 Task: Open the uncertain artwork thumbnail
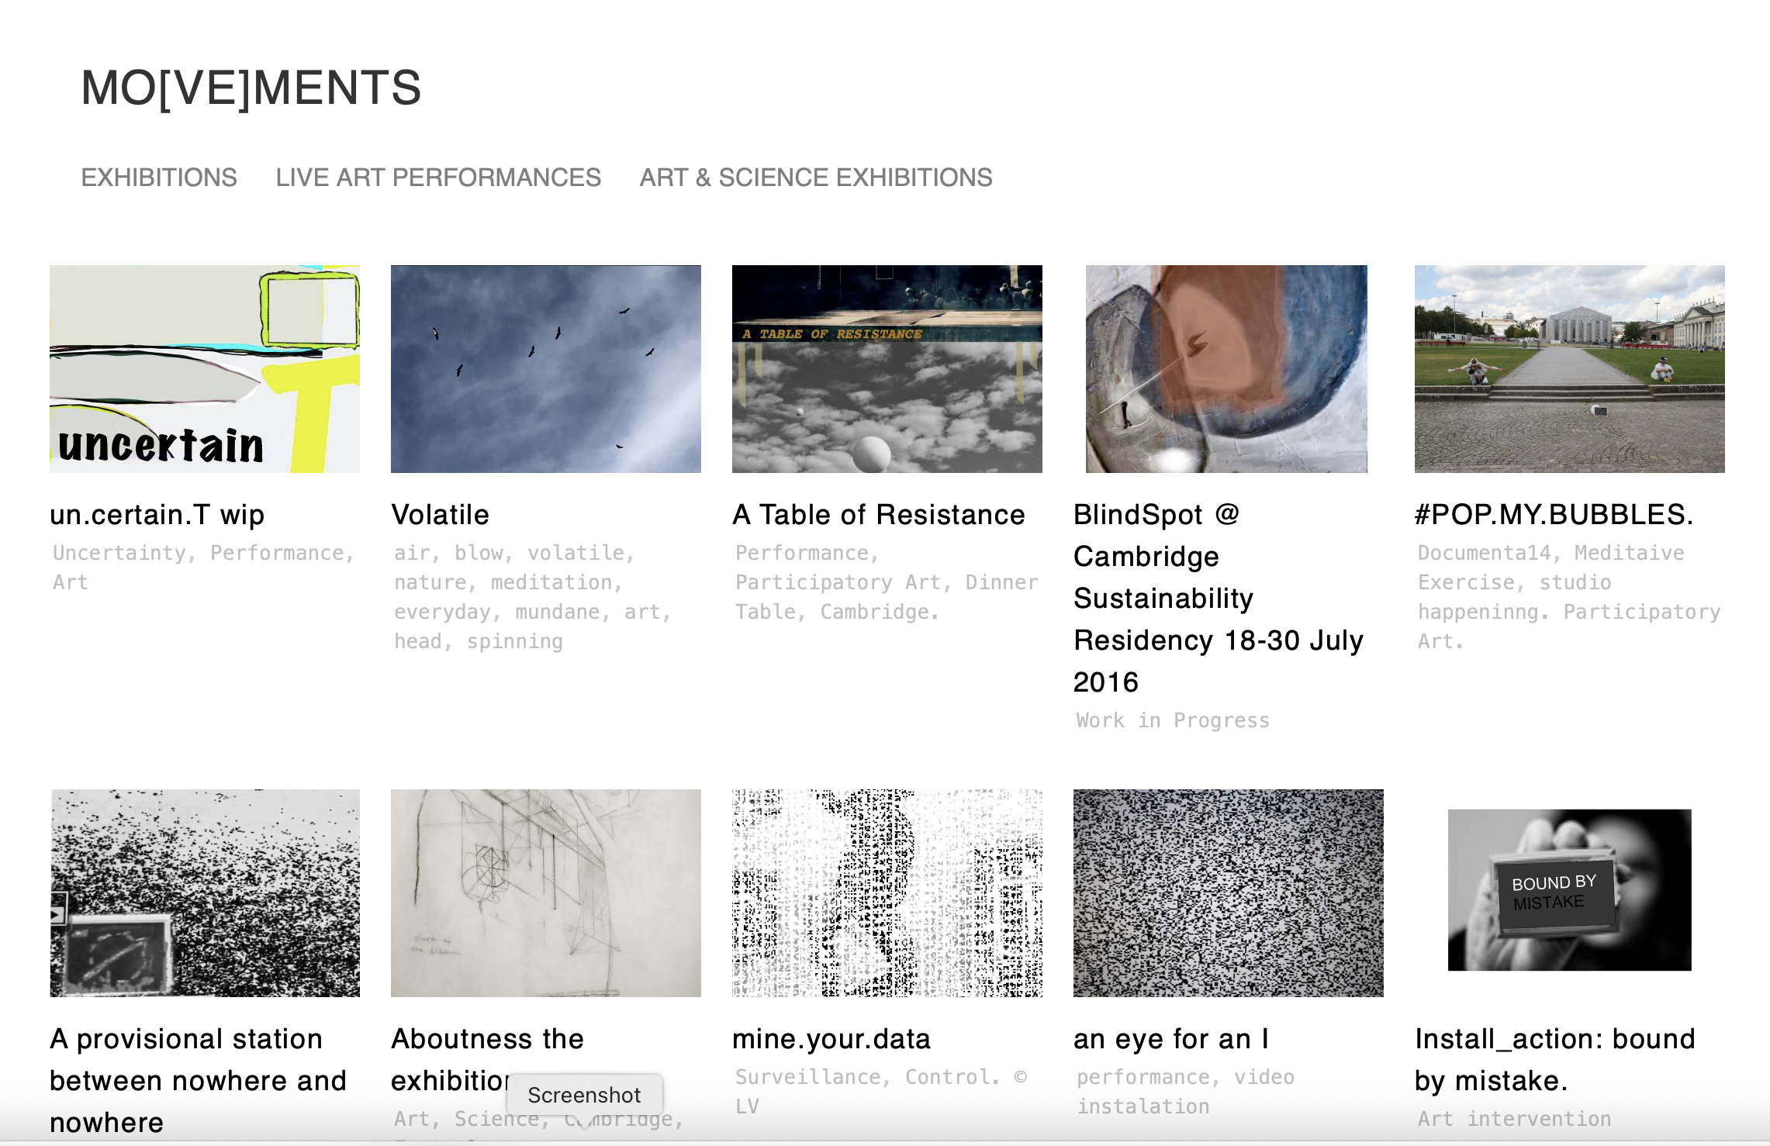click(x=205, y=369)
